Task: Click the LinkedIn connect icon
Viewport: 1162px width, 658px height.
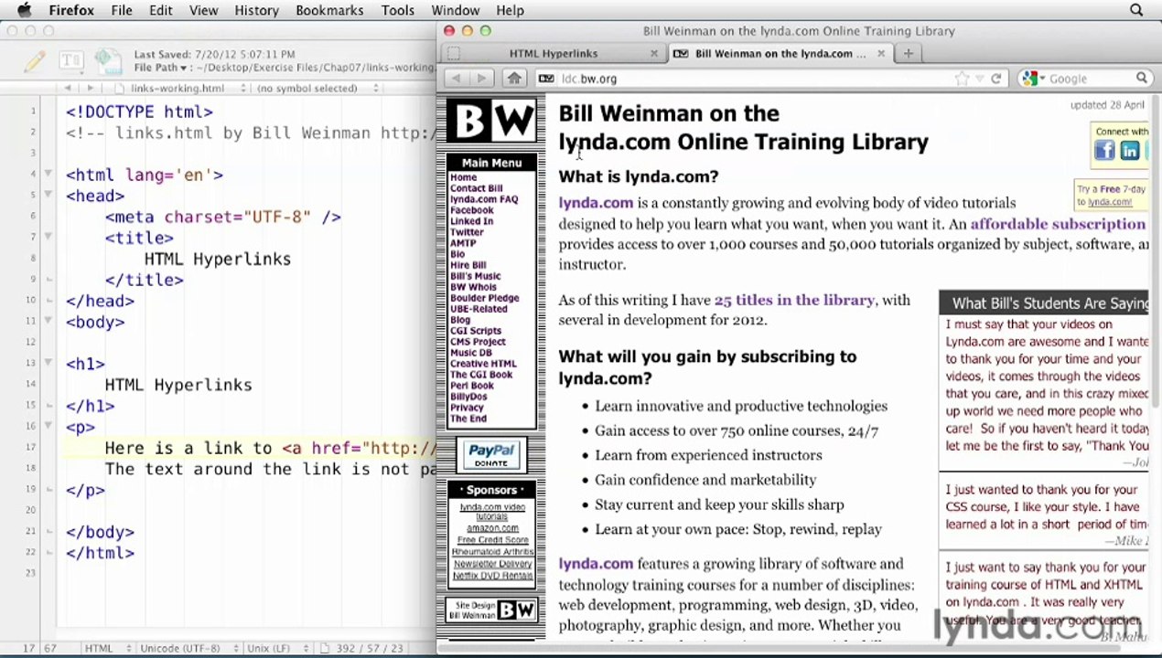Action: tap(1130, 152)
